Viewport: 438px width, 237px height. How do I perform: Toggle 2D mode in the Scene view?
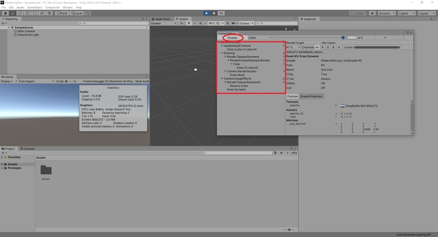[182, 23]
